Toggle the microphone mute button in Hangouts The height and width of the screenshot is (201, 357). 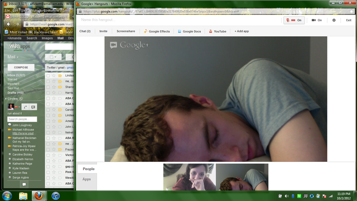(294, 20)
